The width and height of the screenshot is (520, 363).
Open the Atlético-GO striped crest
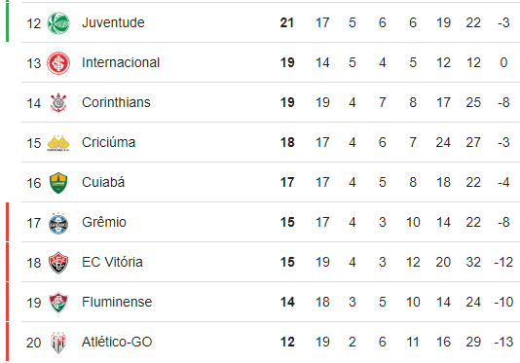pos(58,343)
